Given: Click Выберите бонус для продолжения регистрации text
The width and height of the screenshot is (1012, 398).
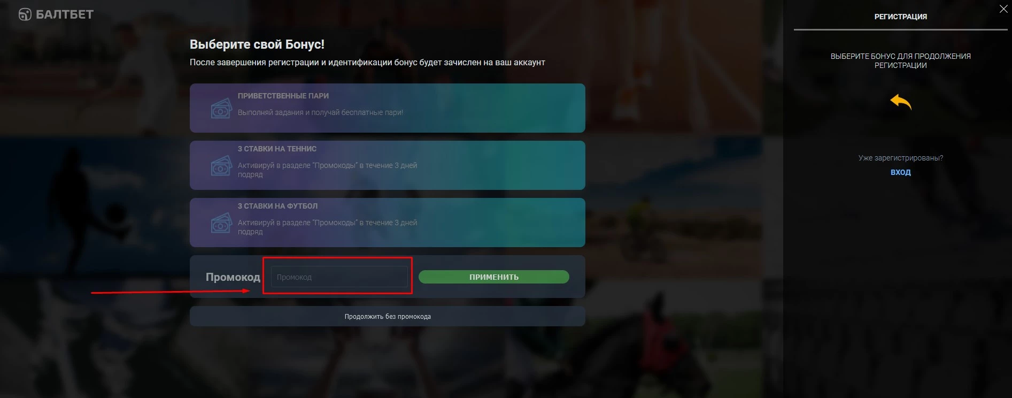Looking at the screenshot, I should (x=901, y=60).
